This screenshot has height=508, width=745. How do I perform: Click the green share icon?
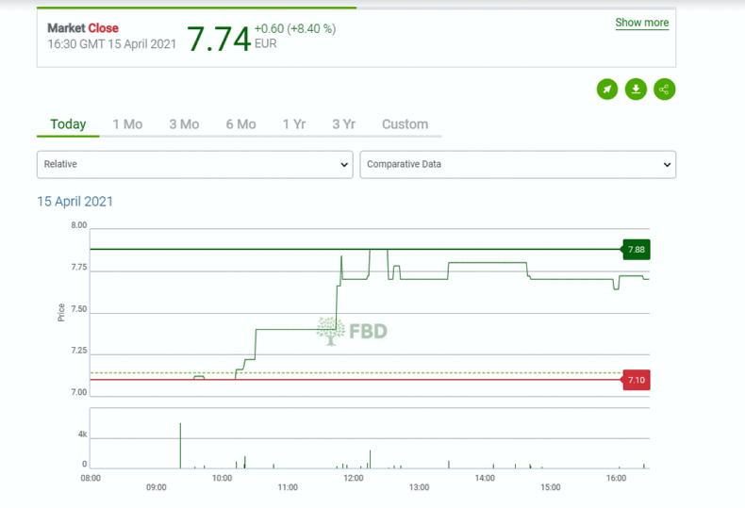[x=665, y=90]
